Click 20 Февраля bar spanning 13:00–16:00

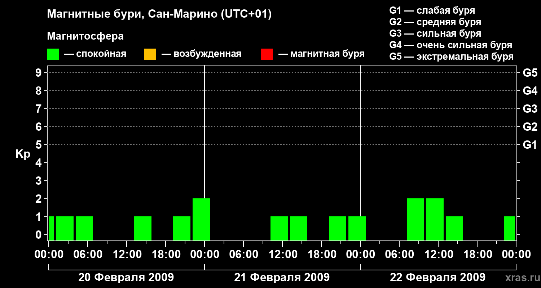[143, 228]
